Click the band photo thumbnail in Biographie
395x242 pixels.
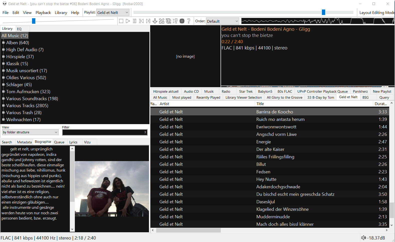[112, 189]
